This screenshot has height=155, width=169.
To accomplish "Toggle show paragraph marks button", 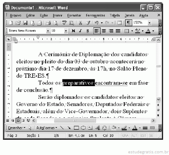I will pos(128,23).
